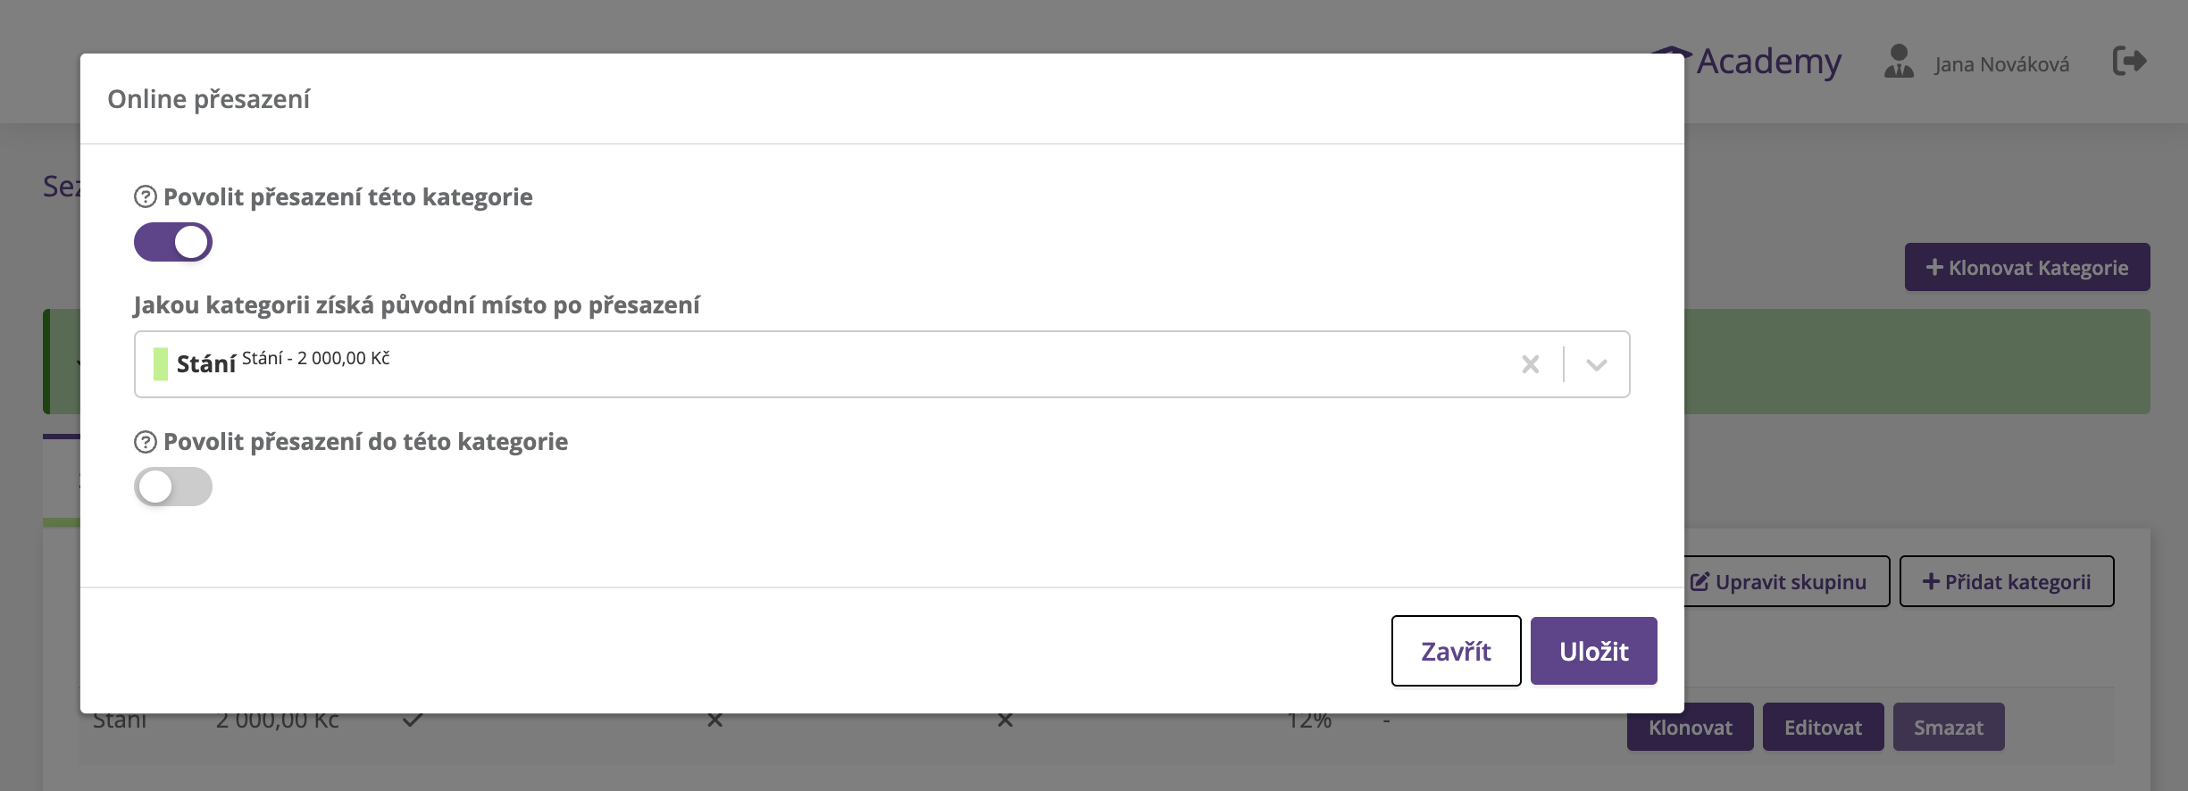Clear the selected Stání category with X
Viewport: 2188px width, 791px height.
[1531, 364]
